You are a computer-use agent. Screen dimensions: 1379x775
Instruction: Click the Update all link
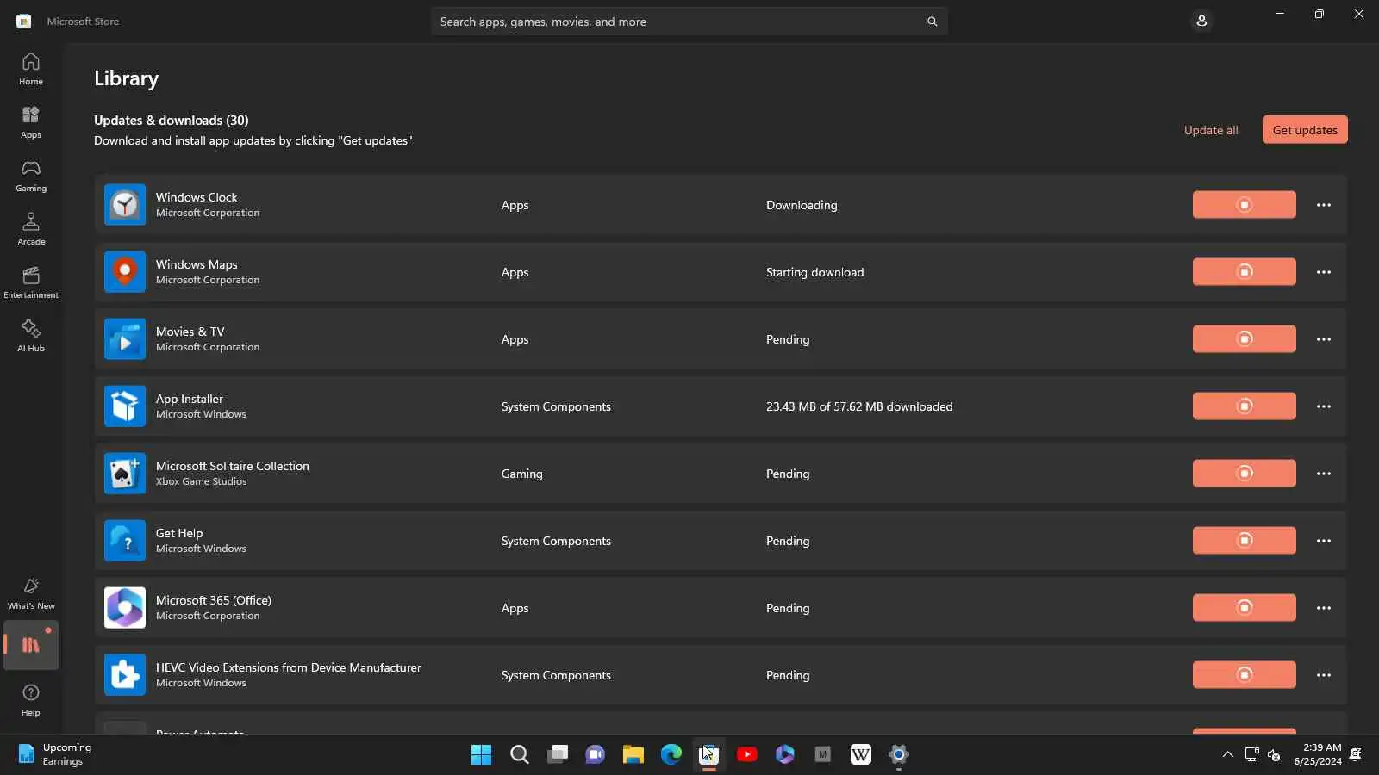1211,130
